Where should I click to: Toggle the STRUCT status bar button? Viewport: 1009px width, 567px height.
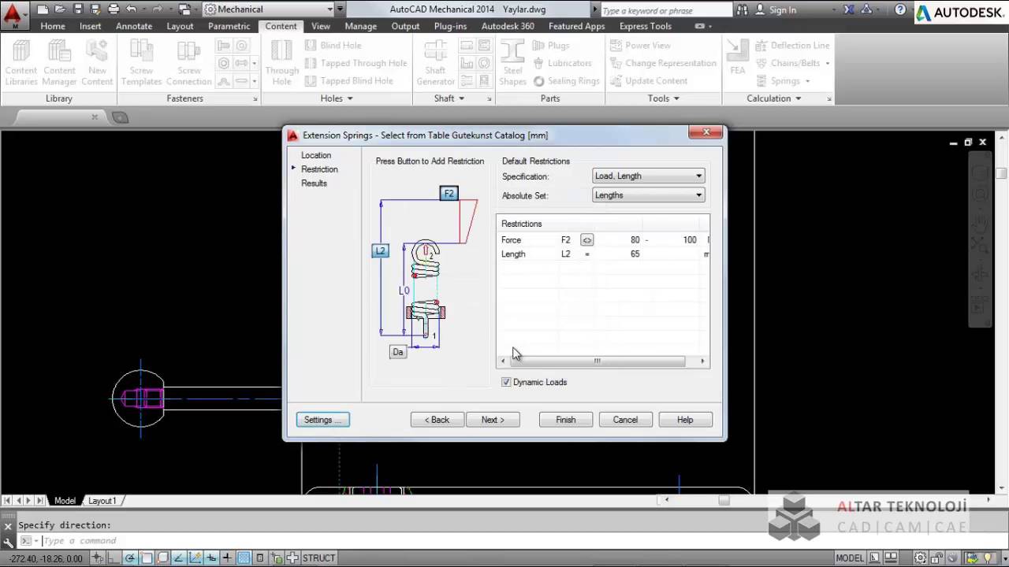point(318,558)
